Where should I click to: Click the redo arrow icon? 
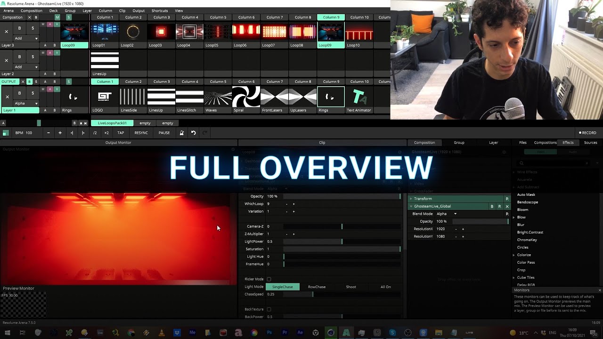point(205,133)
